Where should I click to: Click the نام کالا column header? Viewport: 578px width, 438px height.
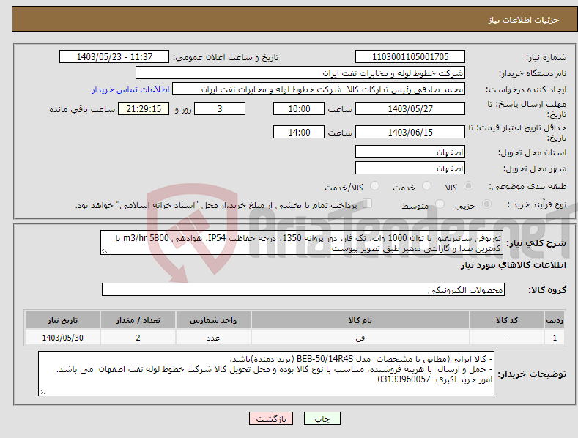(360, 320)
